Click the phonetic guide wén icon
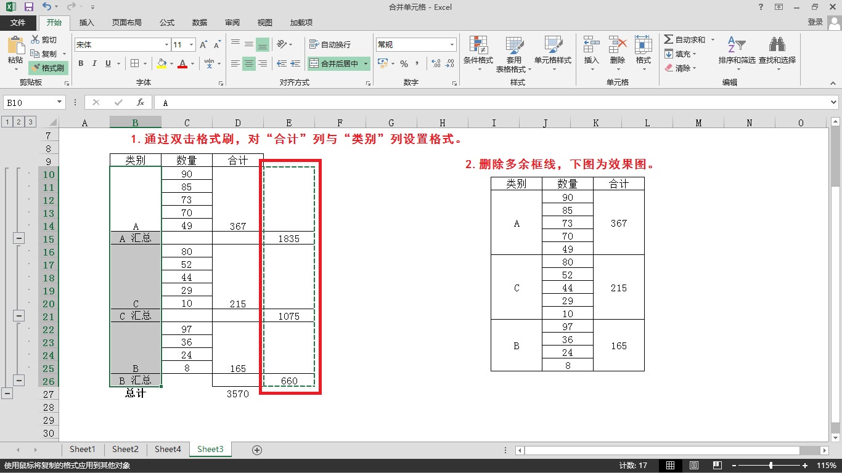The image size is (842, 473). (210, 63)
